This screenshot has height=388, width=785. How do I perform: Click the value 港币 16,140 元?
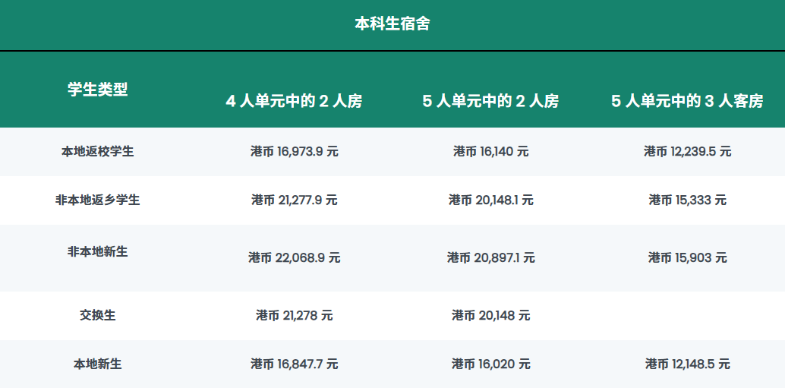(490, 151)
